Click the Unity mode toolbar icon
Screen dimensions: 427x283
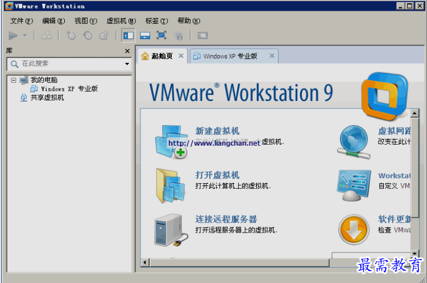179,36
